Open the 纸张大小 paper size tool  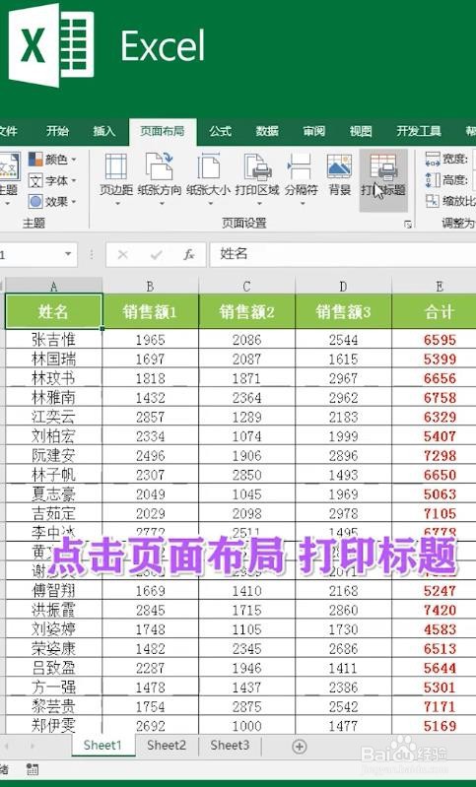[208, 180]
